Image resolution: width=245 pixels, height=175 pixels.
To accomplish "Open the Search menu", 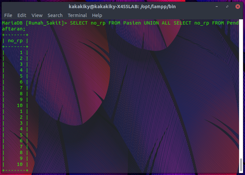I will click(x=55, y=15).
